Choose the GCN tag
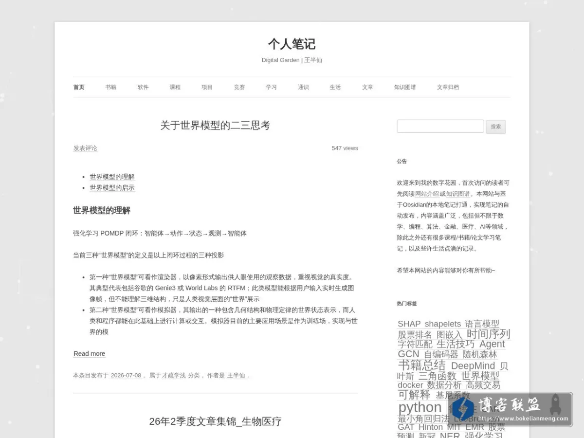The image size is (584, 438). click(408, 354)
